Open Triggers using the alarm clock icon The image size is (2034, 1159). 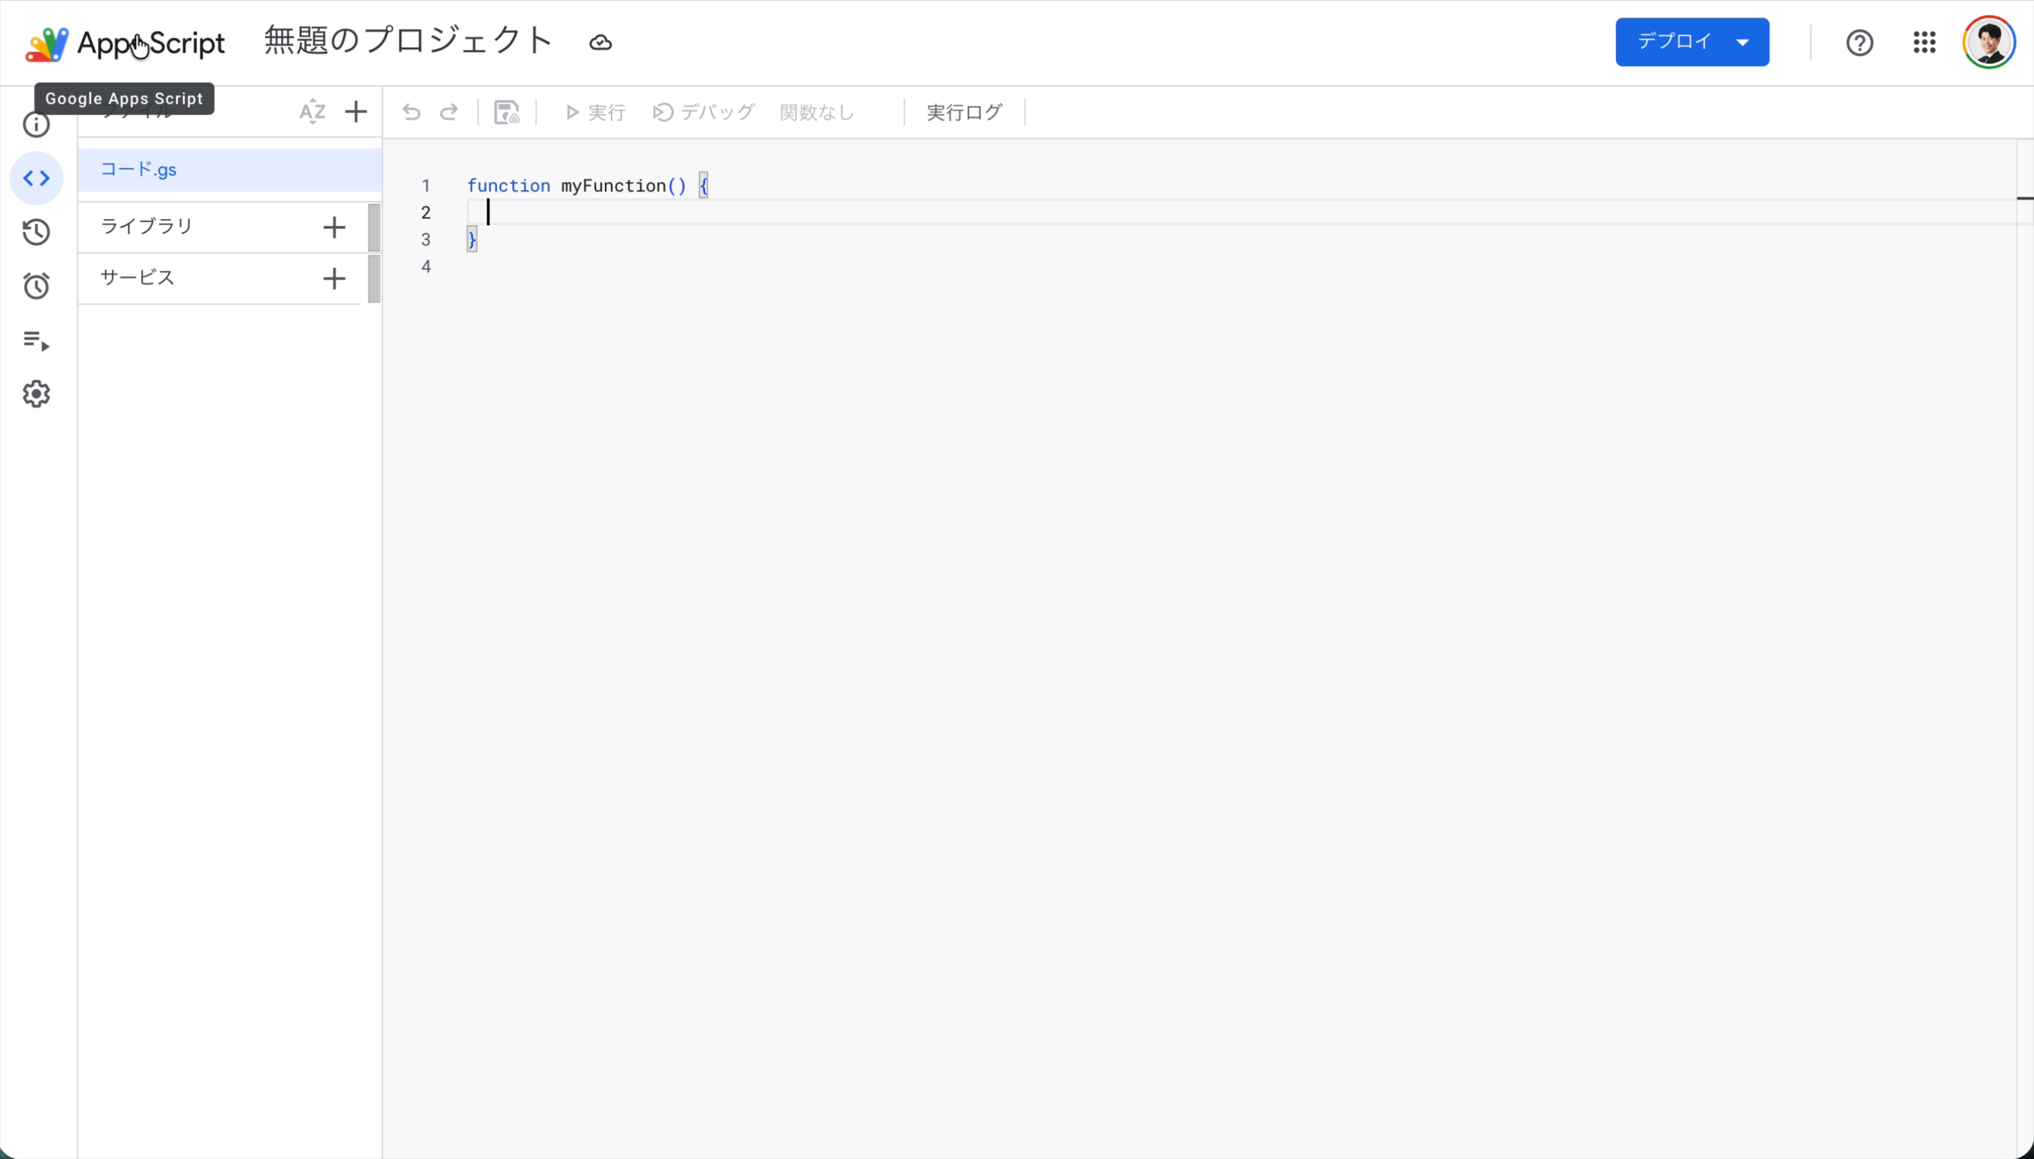[x=36, y=286]
